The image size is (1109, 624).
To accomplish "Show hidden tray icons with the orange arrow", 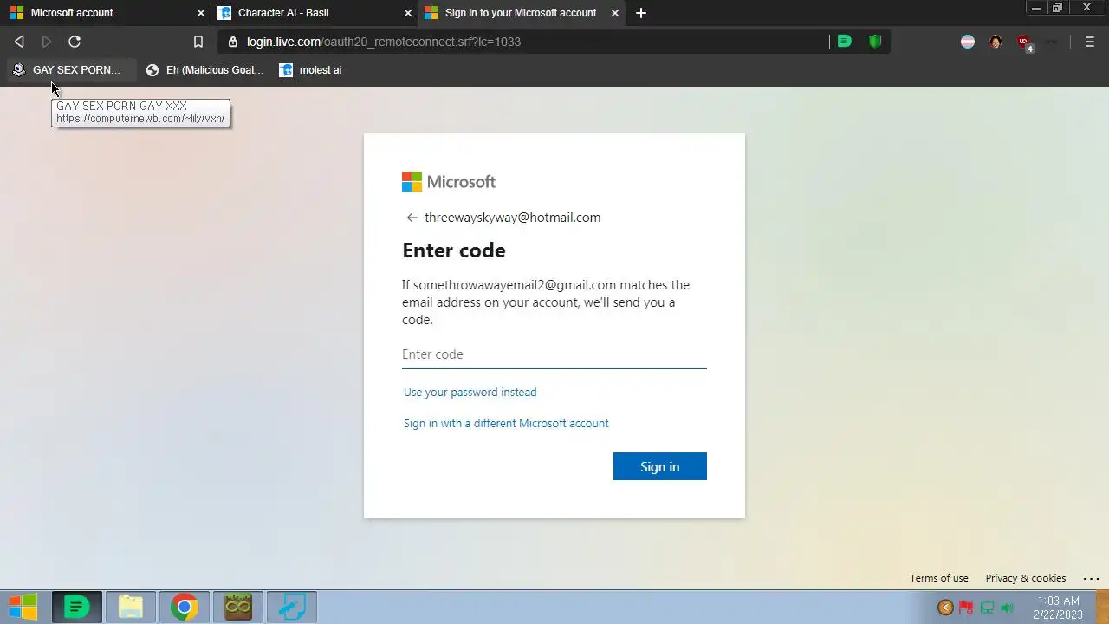I will [945, 608].
